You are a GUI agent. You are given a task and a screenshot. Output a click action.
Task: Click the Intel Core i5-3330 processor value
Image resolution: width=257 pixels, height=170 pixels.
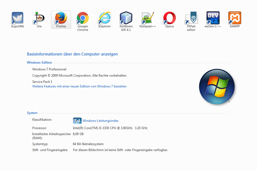(x=110, y=128)
